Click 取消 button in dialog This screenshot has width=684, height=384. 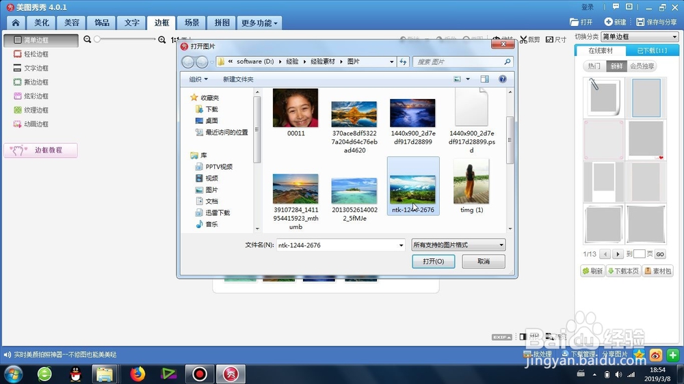[484, 261]
